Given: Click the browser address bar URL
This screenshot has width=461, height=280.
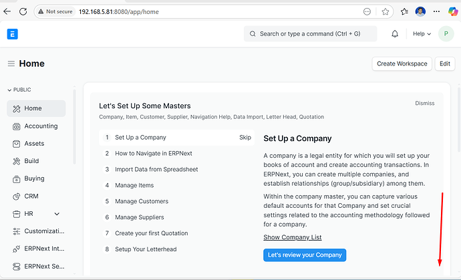Looking at the screenshot, I should pyautogui.click(x=119, y=12).
